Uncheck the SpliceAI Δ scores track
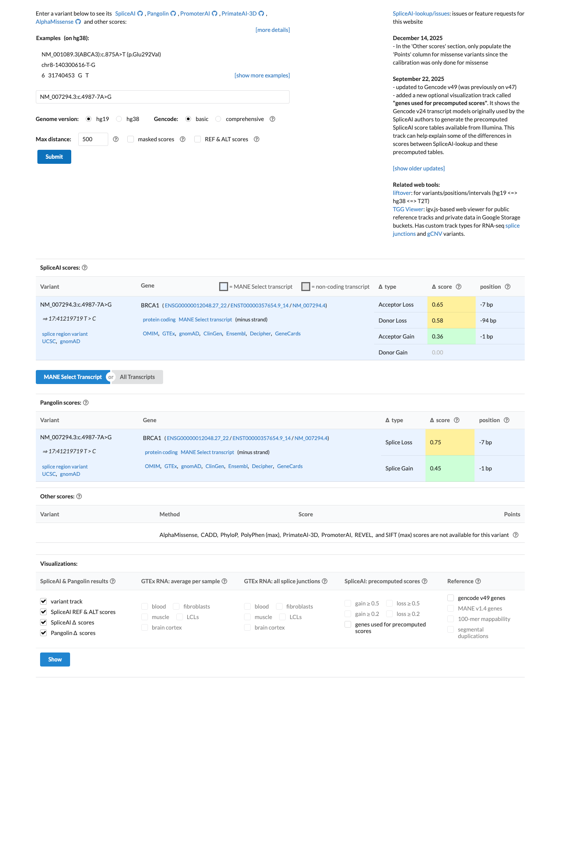Viewport: 566px width, 856px height. (x=44, y=623)
